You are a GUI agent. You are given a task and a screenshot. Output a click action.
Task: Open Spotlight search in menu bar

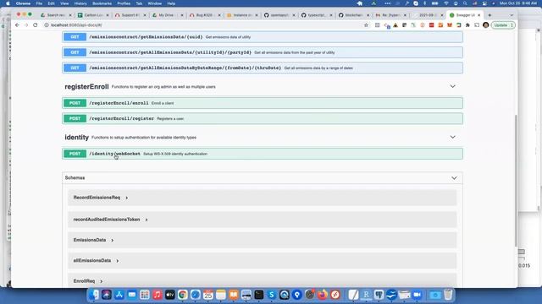point(465,3)
